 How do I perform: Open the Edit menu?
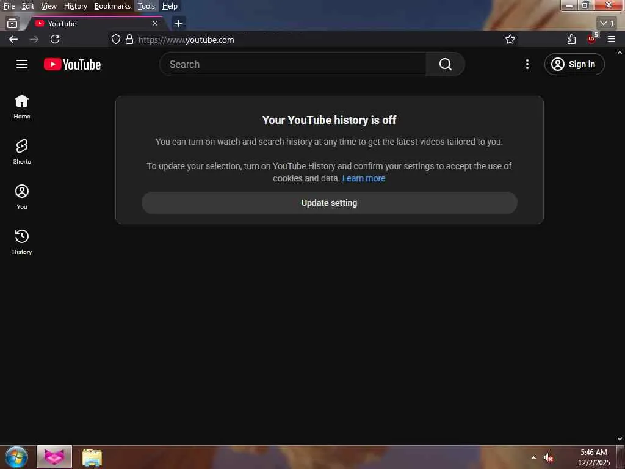point(28,6)
